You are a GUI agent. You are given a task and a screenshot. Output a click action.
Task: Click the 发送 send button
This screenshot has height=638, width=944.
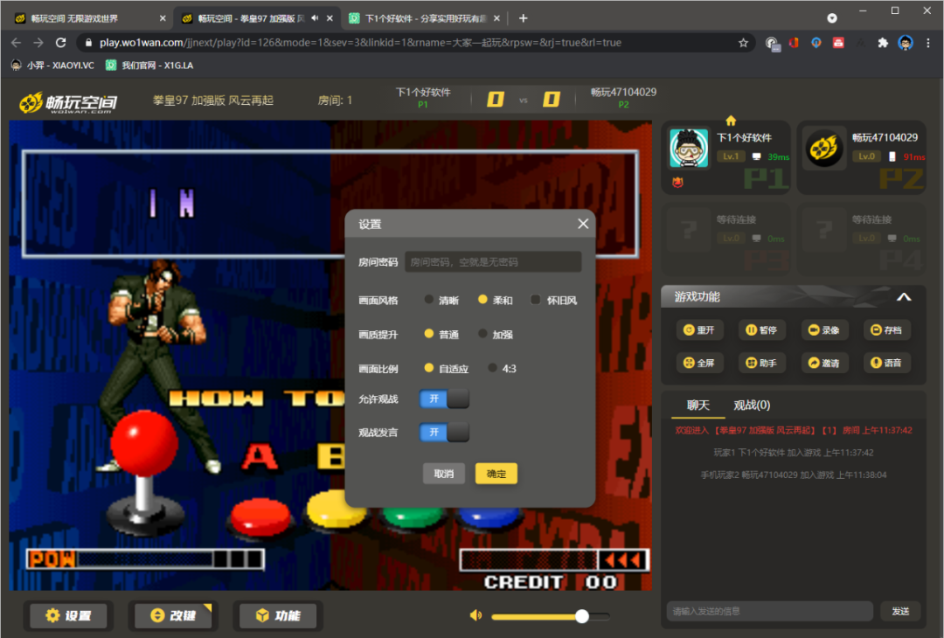[x=900, y=611]
